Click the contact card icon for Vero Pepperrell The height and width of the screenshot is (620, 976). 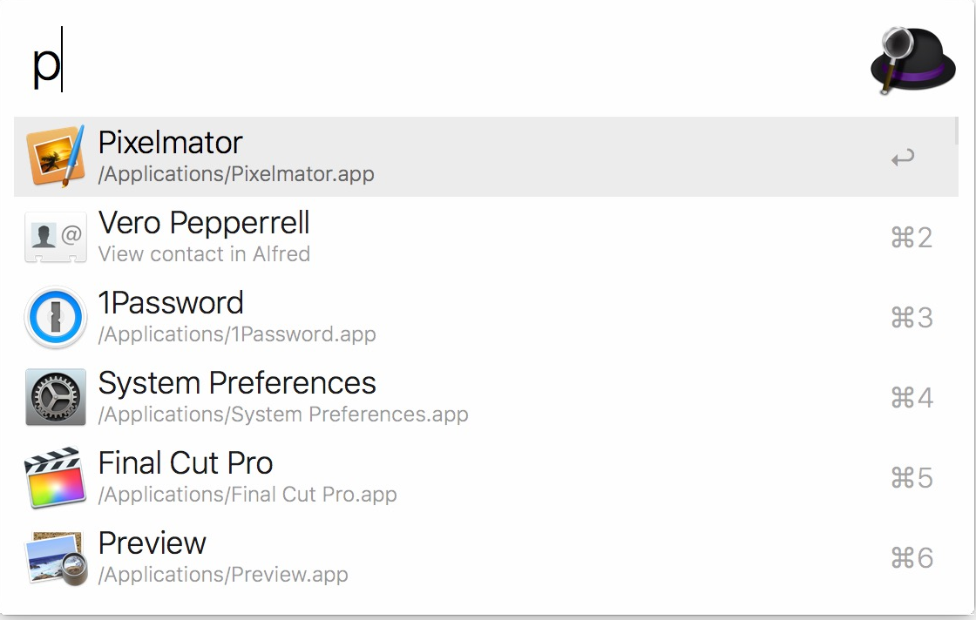click(x=56, y=237)
